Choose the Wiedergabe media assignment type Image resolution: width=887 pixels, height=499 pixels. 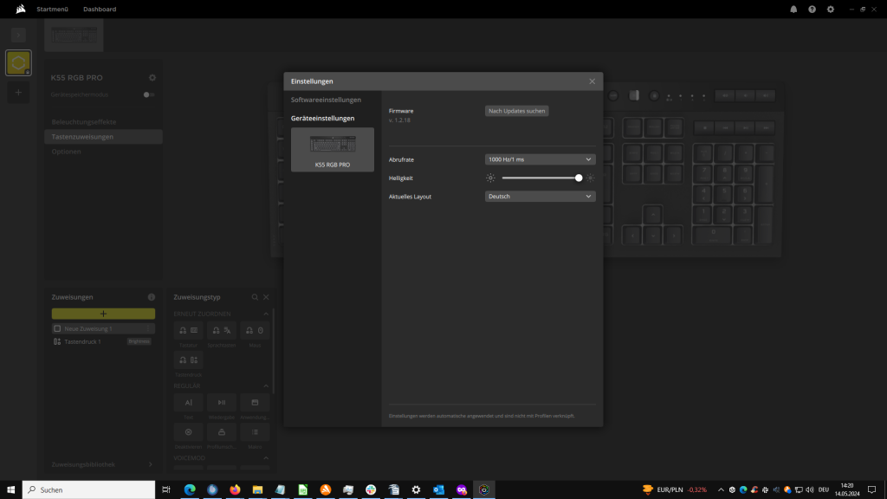[x=221, y=403]
